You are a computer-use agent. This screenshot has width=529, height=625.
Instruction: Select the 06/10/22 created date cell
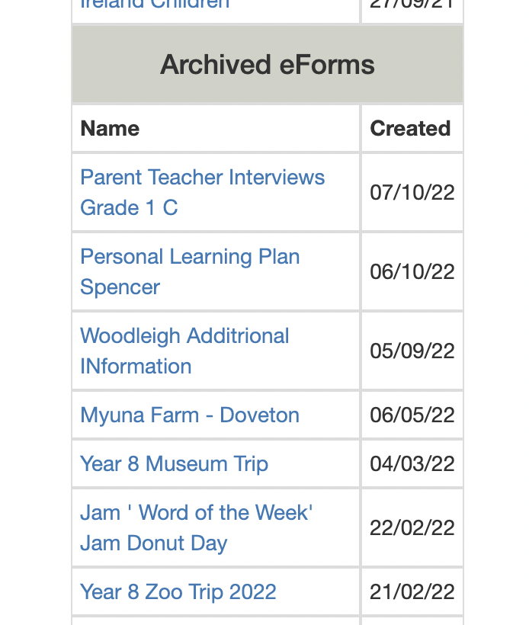(x=412, y=272)
